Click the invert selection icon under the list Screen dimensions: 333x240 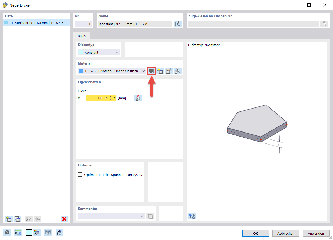coord(37,219)
